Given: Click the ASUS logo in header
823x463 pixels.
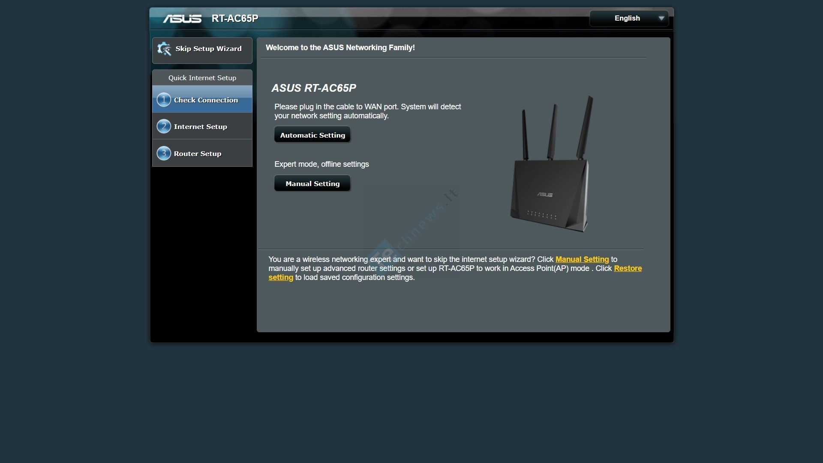Looking at the screenshot, I should (x=182, y=18).
